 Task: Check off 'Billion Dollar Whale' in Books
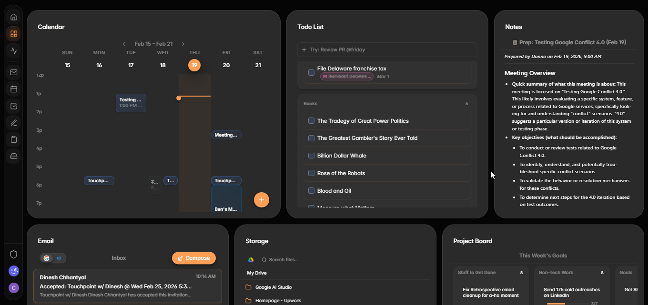click(x=311, y=155)
